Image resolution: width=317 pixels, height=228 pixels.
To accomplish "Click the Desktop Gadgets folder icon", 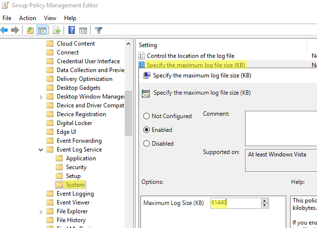I will tap(50, 88).
